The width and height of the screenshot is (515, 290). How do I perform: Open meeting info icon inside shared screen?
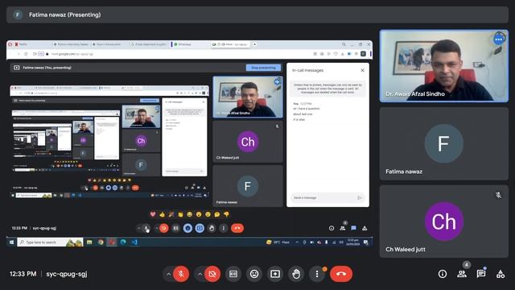[332, 228]
